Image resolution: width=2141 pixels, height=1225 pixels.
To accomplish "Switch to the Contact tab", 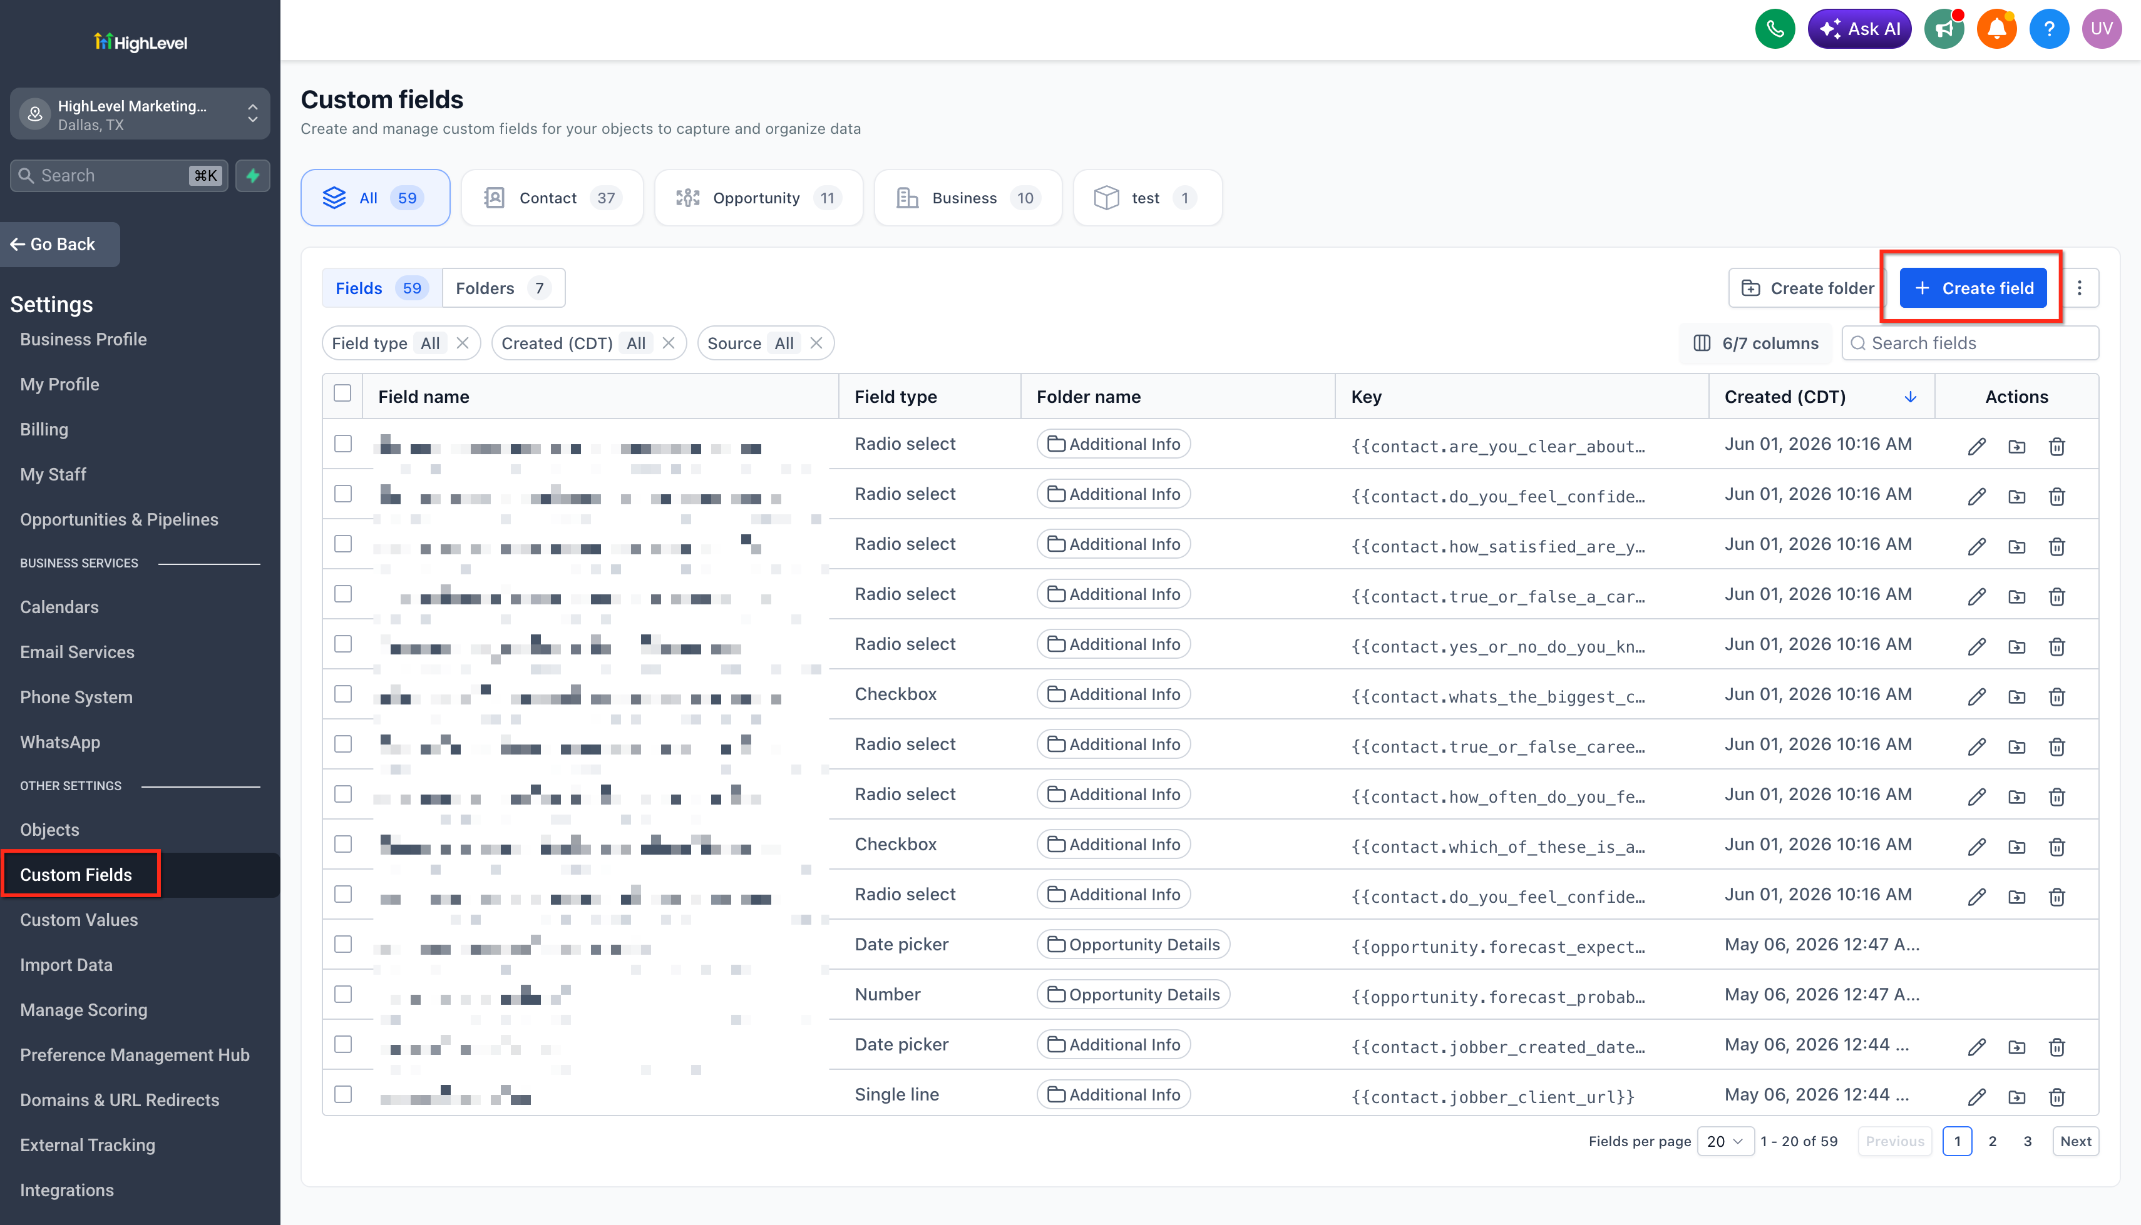I will point(552,198).
